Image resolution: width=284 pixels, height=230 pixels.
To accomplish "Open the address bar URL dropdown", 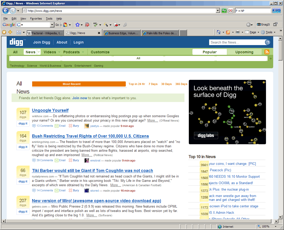I will [218, 11].
